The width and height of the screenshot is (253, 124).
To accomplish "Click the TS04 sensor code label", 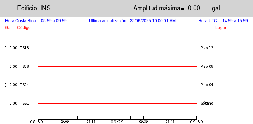I will pyautogui.click(x=24, y=85).
